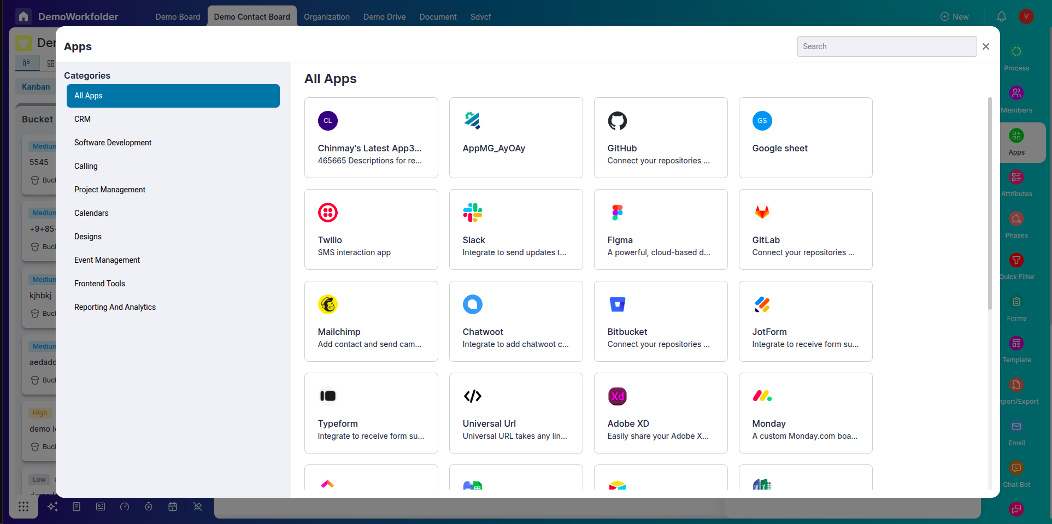
Task: Select the Reporting And Analytics category
Action: click(173, 307)
